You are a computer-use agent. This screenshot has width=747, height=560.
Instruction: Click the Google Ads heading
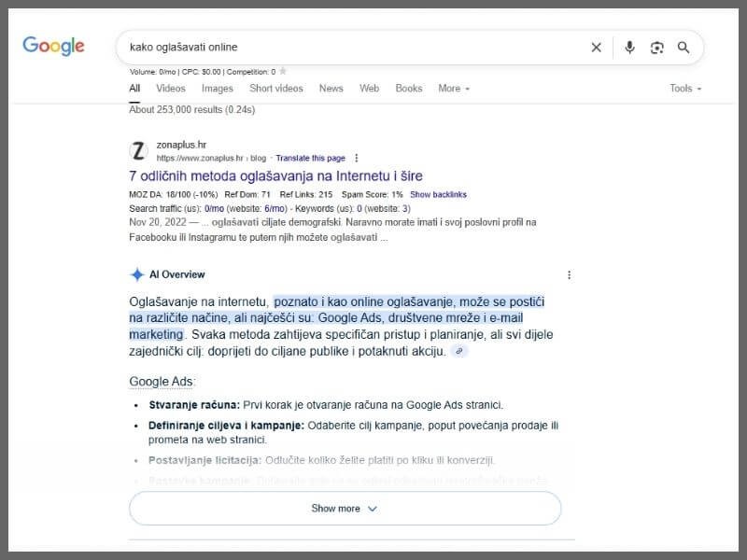162,382
